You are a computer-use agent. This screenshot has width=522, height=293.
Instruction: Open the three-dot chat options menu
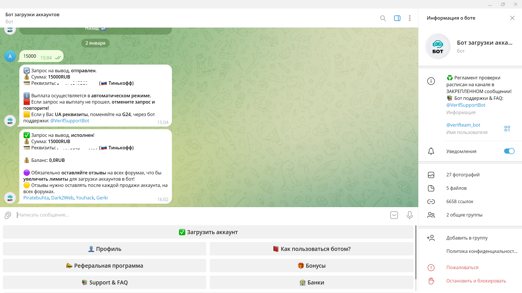click(409, 18)
